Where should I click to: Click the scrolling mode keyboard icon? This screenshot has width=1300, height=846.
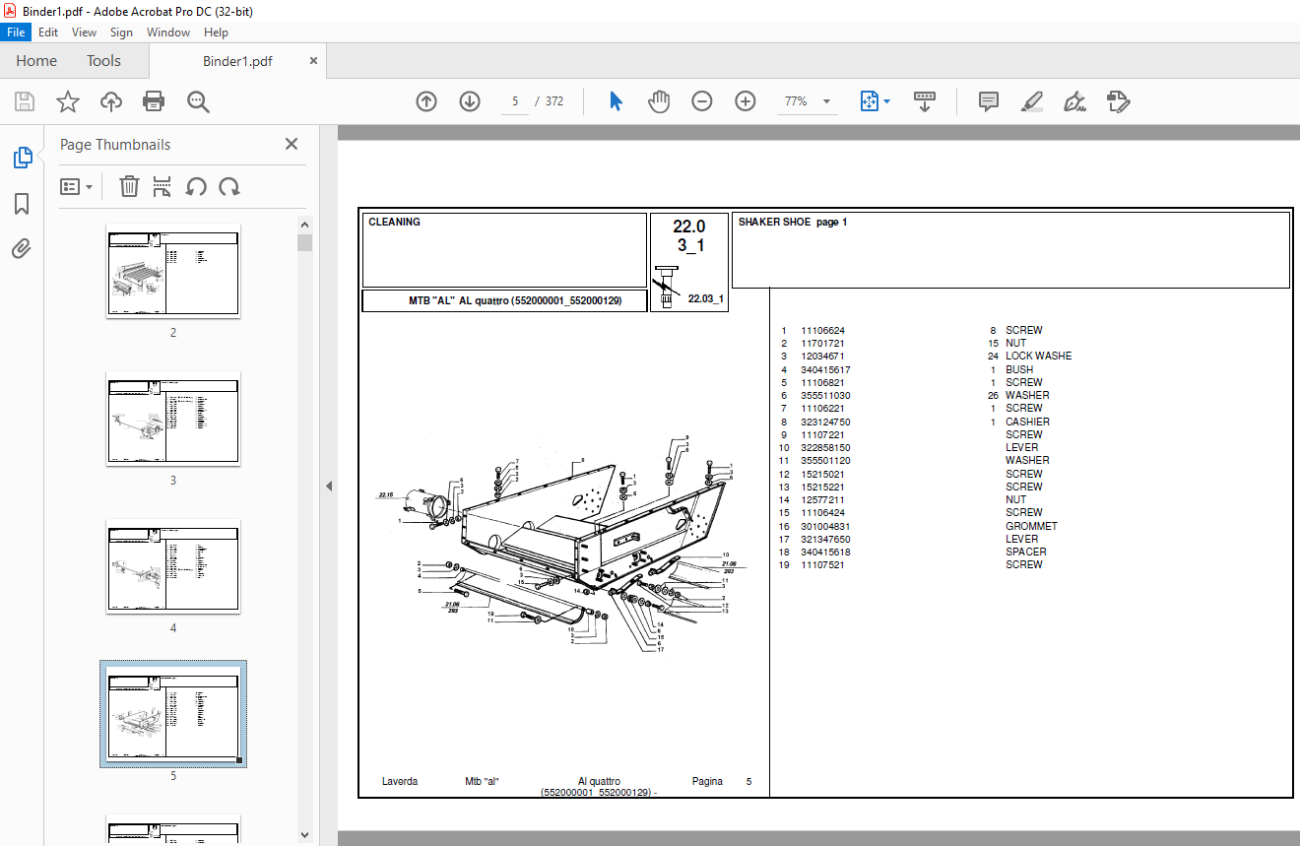point(925,101)
